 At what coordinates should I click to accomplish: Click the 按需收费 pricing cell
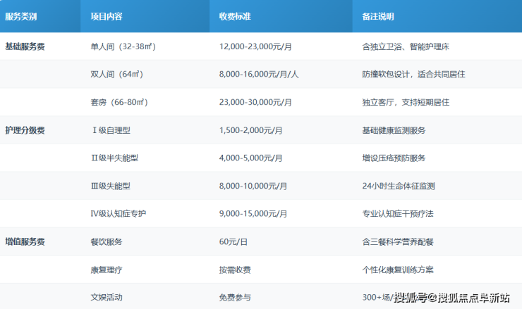[x=235, y=270]
